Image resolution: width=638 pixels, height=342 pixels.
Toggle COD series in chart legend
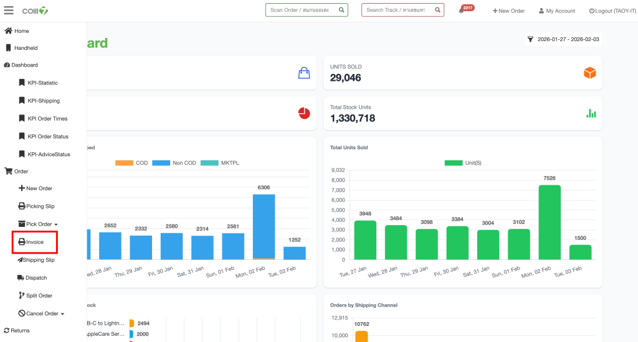(x=132, y=163)
